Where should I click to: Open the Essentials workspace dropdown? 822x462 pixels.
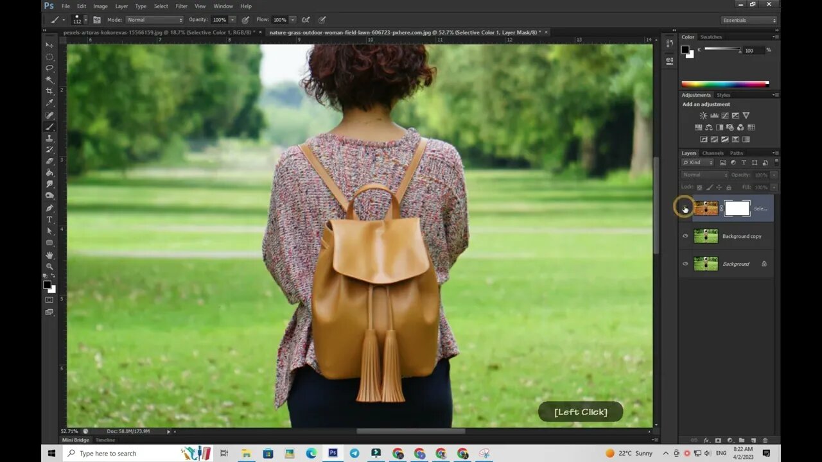(749, 20)
